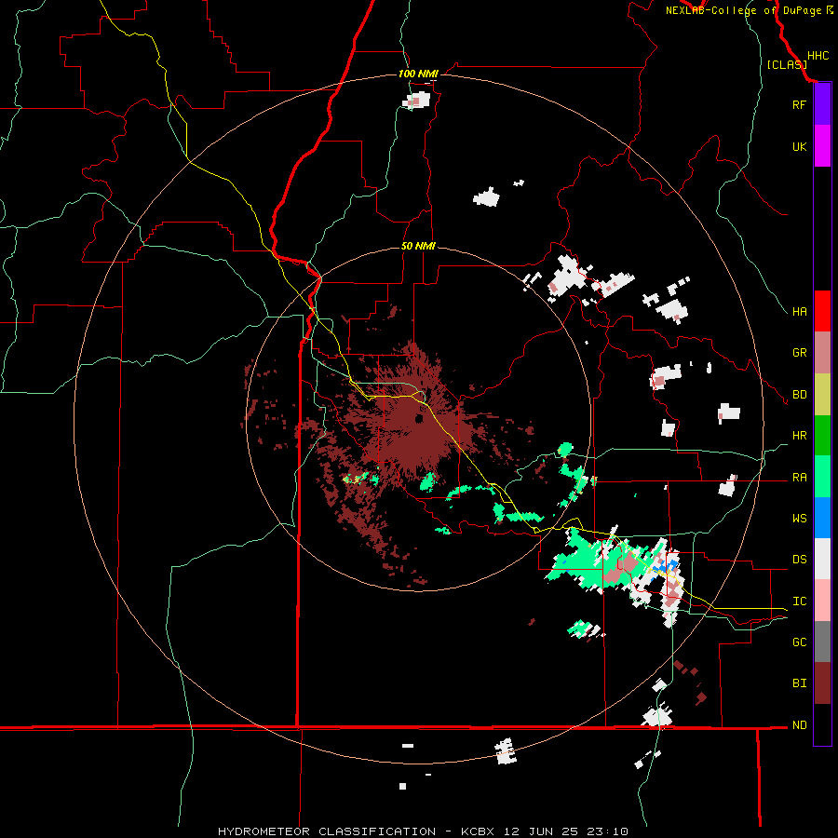Click the WS legend label
This screenshot has width=838, height=838.
tap(799, 519)
